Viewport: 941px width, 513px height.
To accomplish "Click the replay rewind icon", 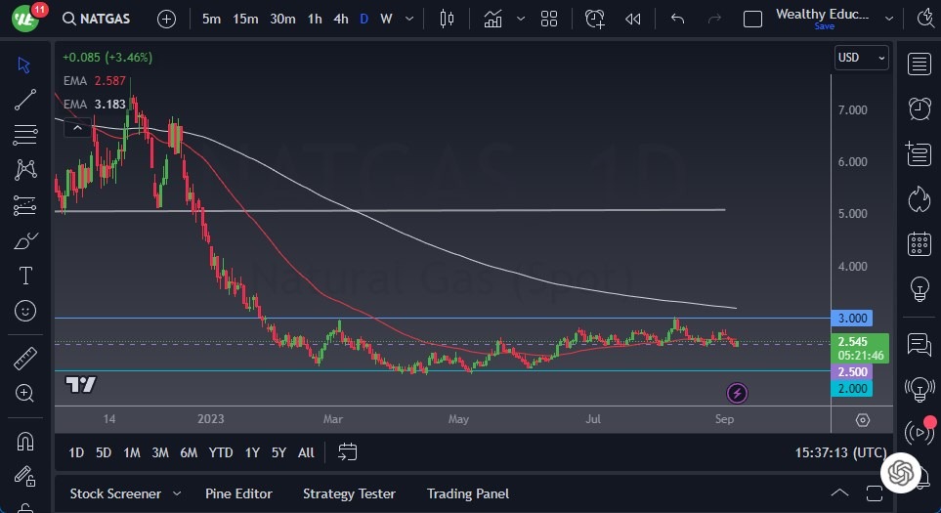I will pyautogui.click(x=633, y=19).
